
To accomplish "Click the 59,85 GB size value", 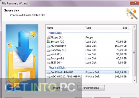I will pyautogui.click(x=121, y=42).
